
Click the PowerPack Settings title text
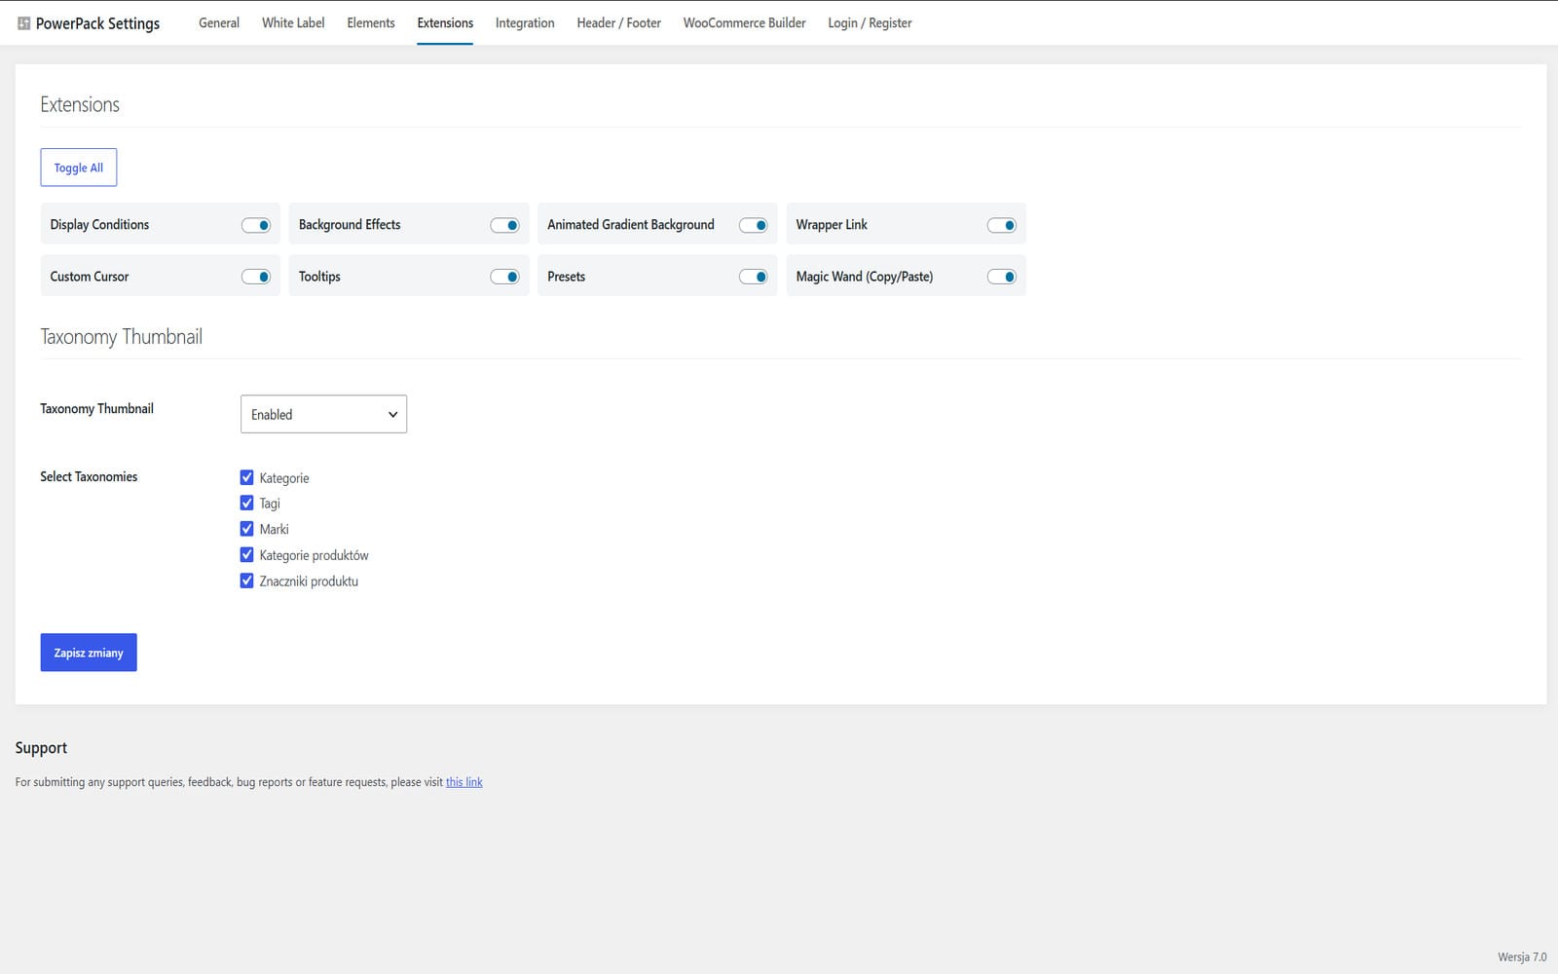(97, 23)
